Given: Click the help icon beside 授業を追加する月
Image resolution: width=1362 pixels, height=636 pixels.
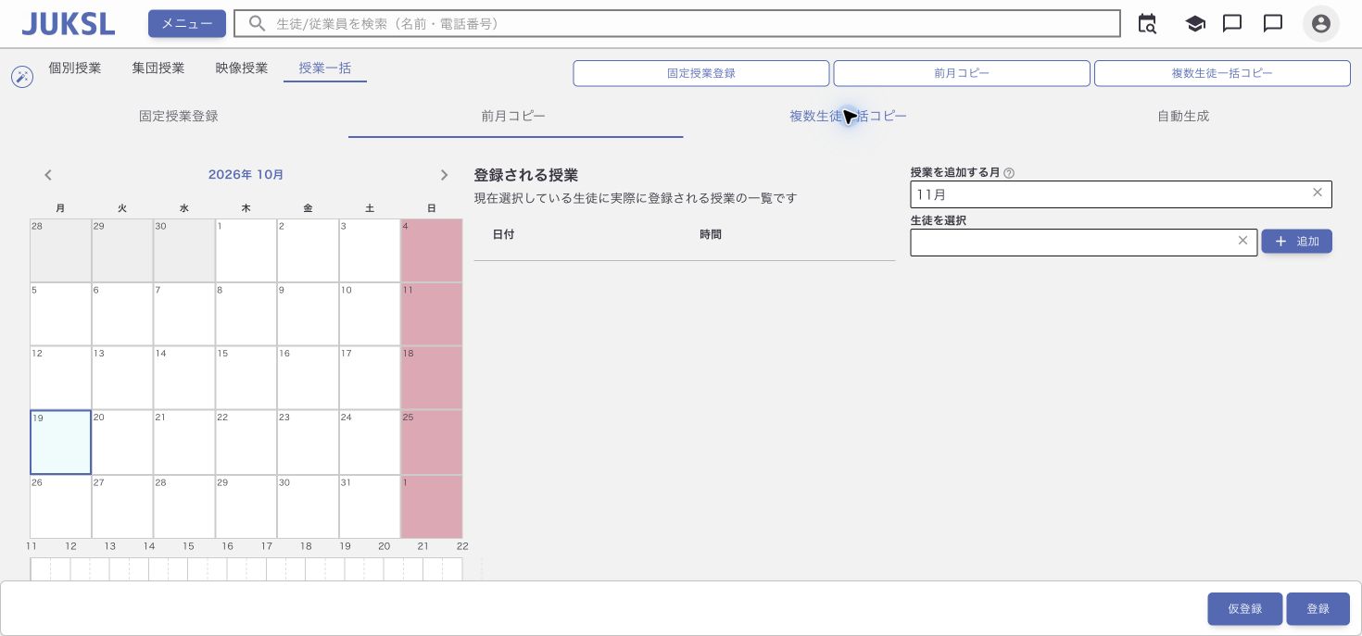Looking at the screenshot, I should (x=1009, y=173).
